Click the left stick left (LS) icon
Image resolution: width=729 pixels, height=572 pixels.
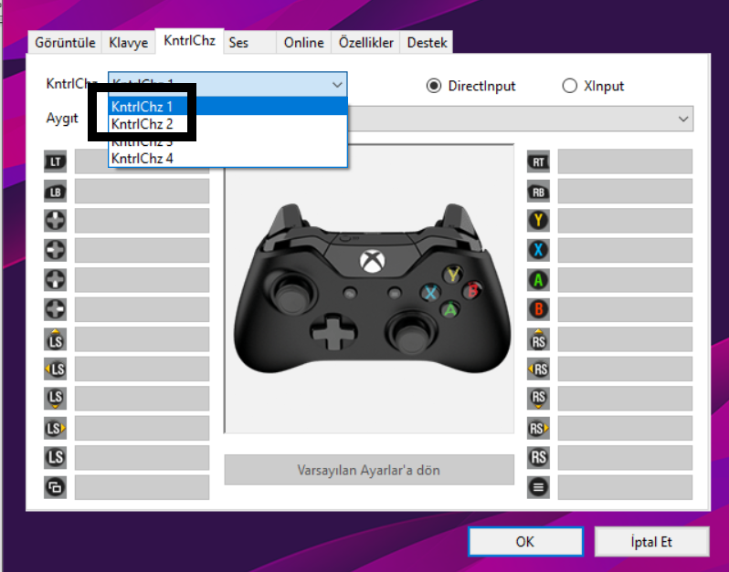(x=56, y=369)
